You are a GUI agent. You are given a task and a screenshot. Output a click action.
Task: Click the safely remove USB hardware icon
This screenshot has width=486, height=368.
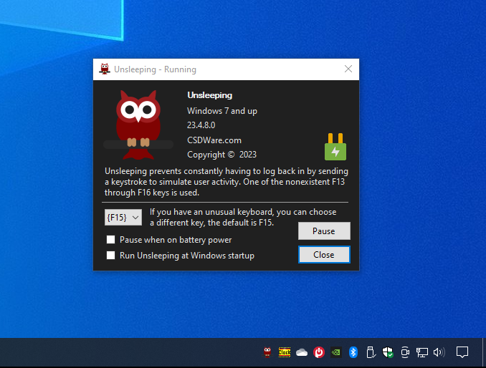coord(371,352)
